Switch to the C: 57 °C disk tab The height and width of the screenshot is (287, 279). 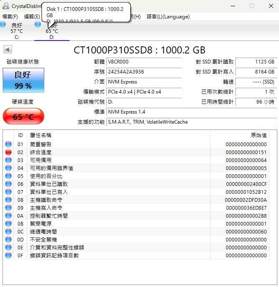point(17,31)
